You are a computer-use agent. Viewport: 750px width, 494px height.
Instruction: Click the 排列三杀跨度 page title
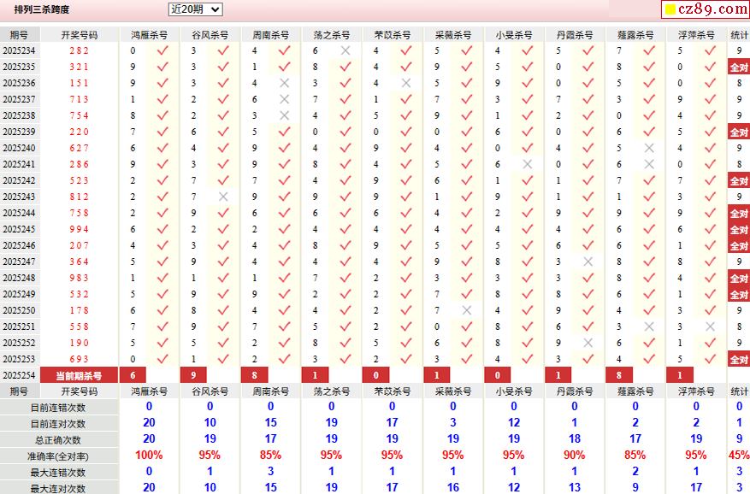pos(42,9)
